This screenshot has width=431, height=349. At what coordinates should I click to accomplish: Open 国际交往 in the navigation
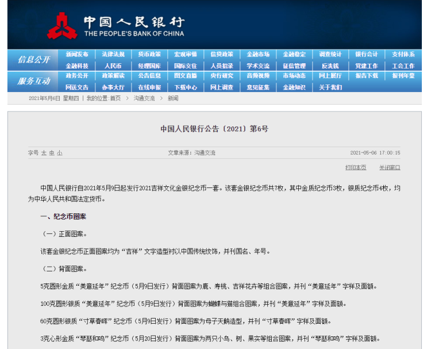186,66
